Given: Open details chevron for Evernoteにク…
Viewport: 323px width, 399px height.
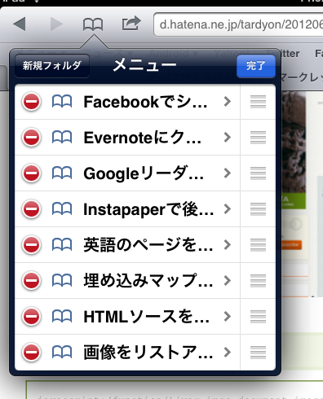Looking at the screenshot, I should [228, 138].
